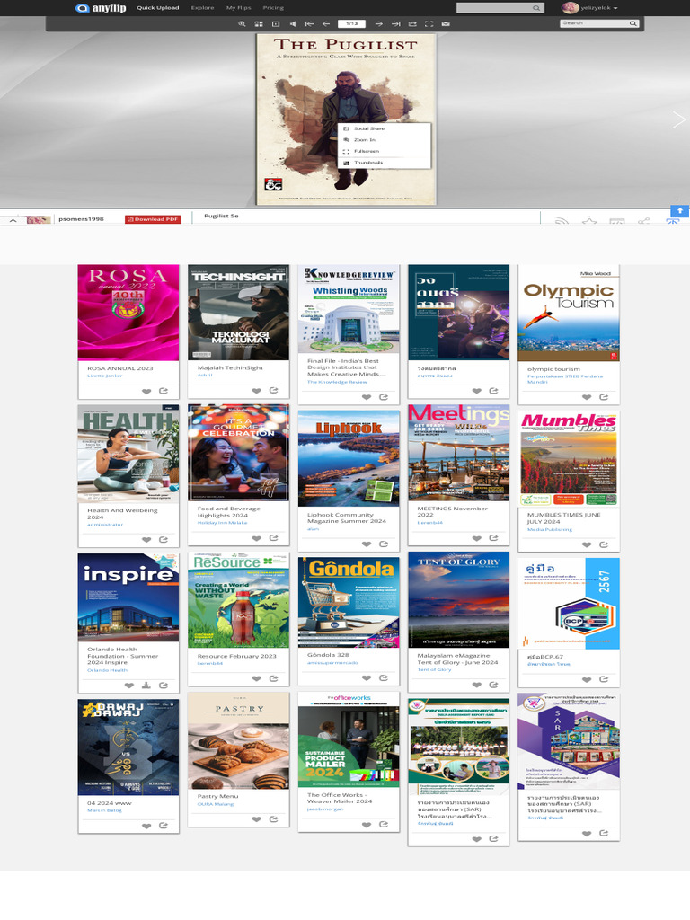The width and height of the screenshot is (690, 920).
Task: Enter fullscreen mode from the toolbar
Action: [429, 23]
